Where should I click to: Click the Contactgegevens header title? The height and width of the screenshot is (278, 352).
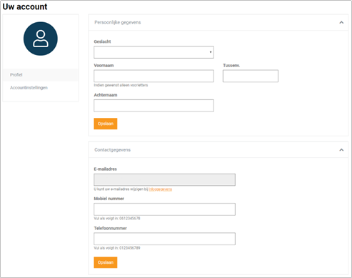pyautogui.click(x=112, y=150)
